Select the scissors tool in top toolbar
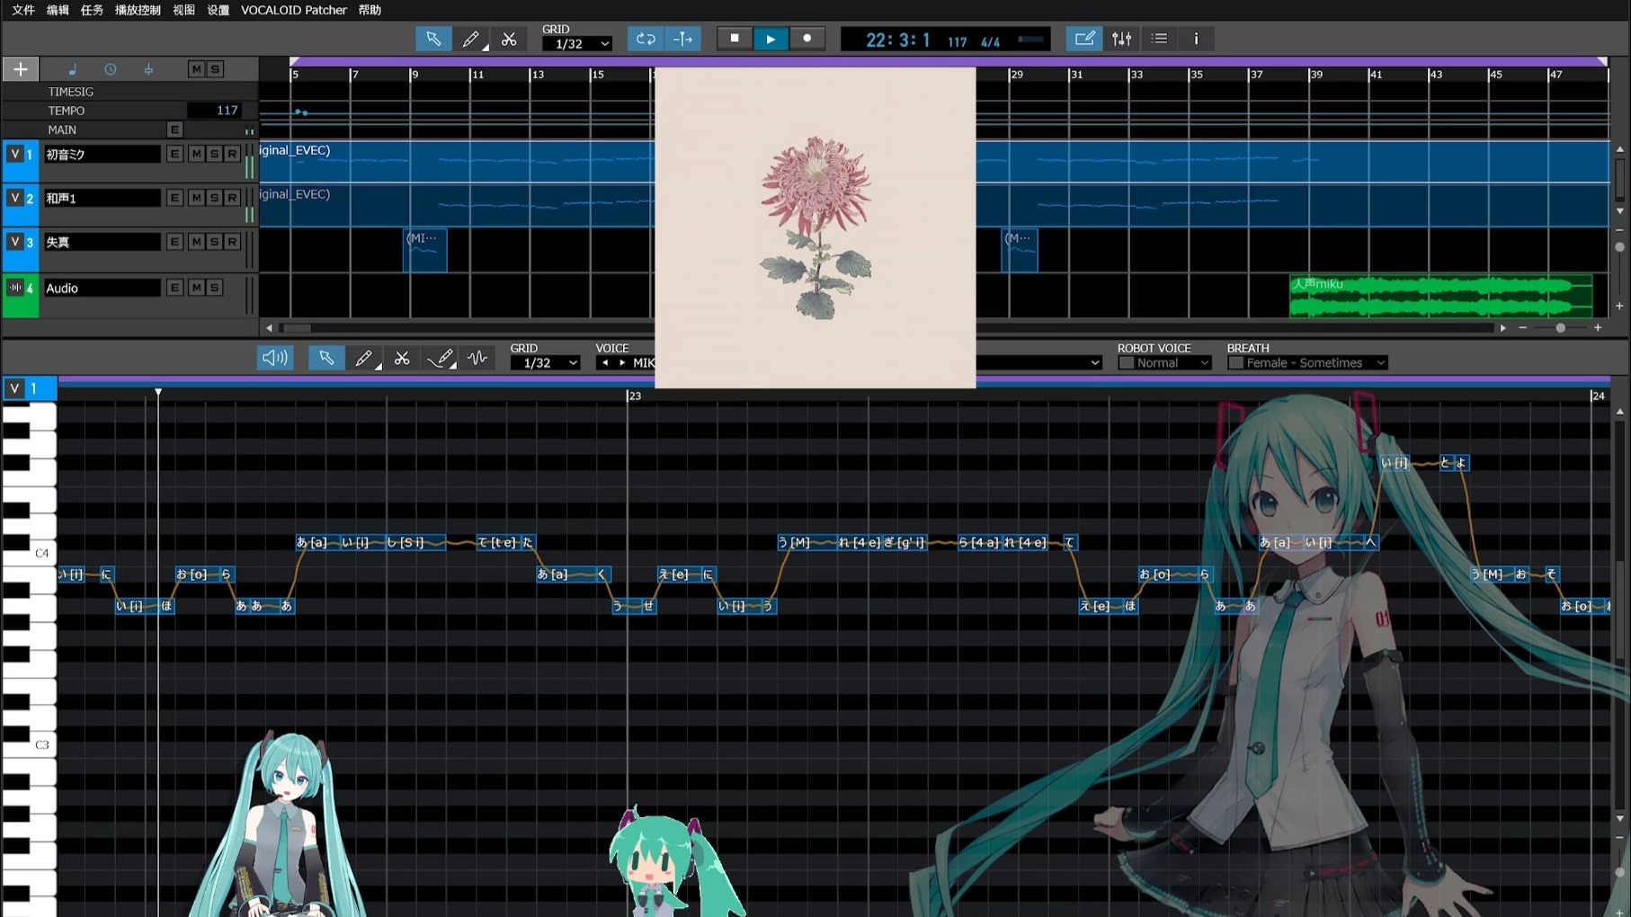 pos(509,39)
